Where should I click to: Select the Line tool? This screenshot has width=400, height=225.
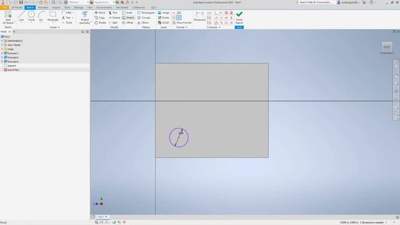tap(21, 17)
